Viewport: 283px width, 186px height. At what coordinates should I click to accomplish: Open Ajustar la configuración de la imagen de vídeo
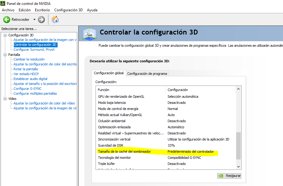(45, 108)
